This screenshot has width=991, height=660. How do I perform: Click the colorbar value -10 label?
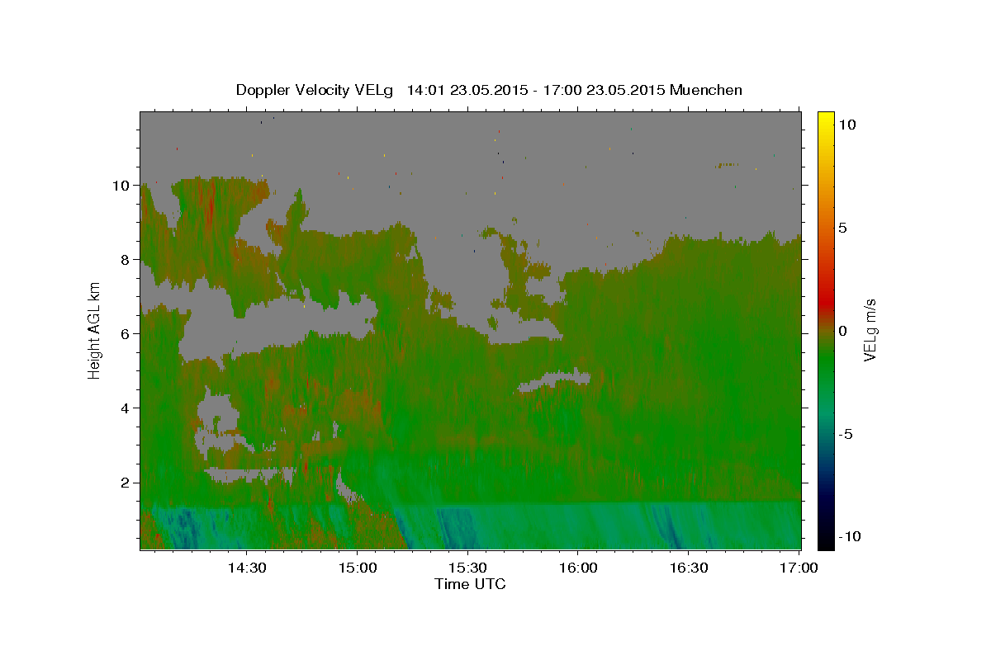(x=851, y=536)
